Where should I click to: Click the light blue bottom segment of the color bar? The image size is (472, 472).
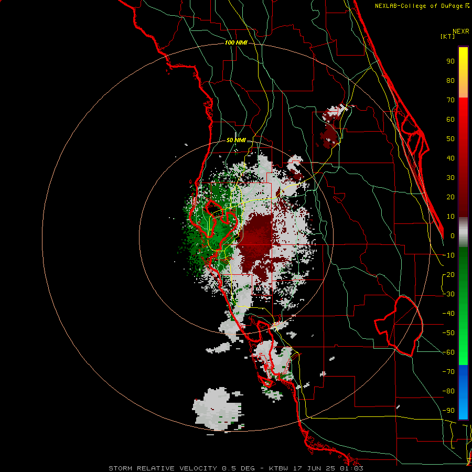coord(463,410)
